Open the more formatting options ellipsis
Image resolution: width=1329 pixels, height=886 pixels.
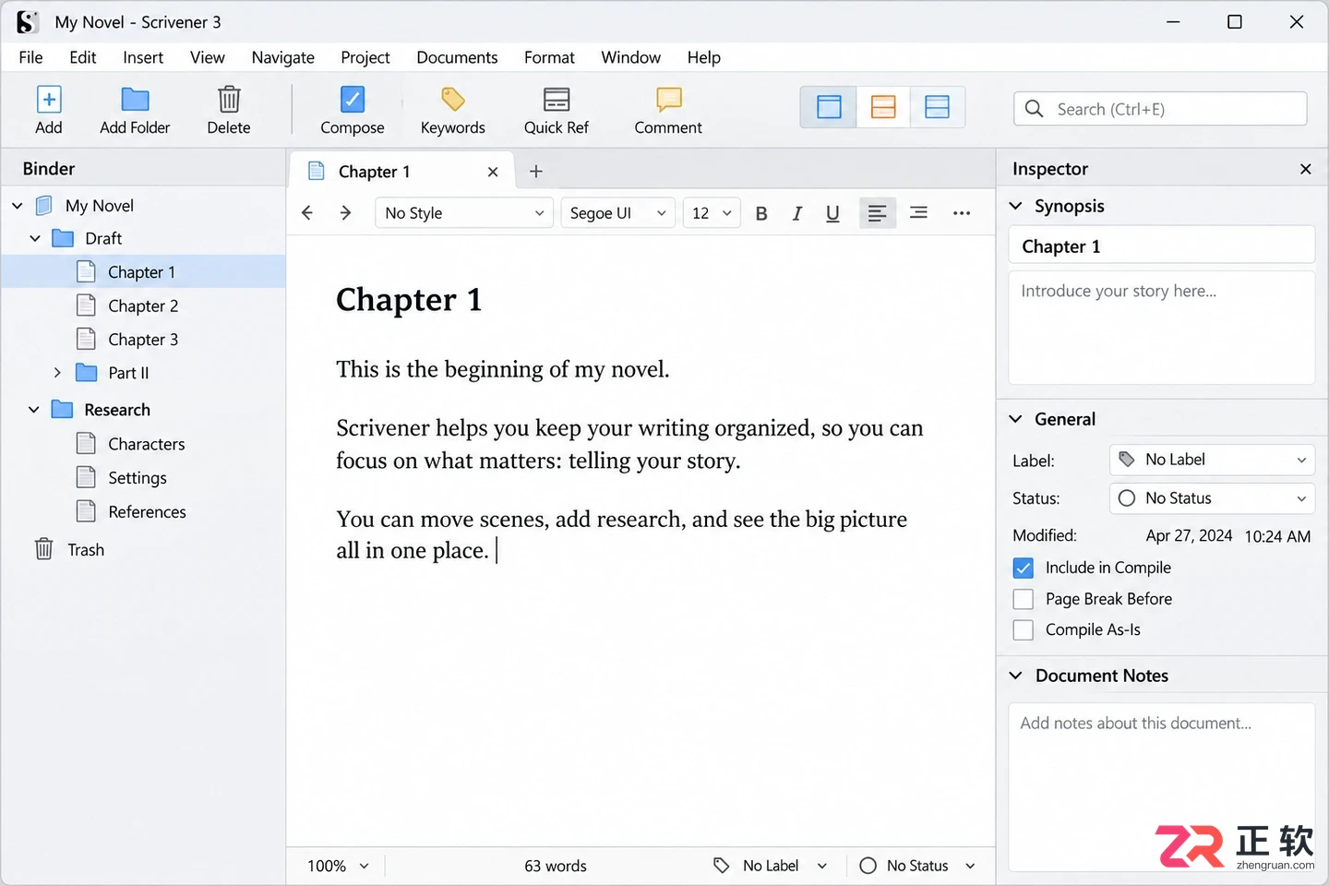point(962,213)
